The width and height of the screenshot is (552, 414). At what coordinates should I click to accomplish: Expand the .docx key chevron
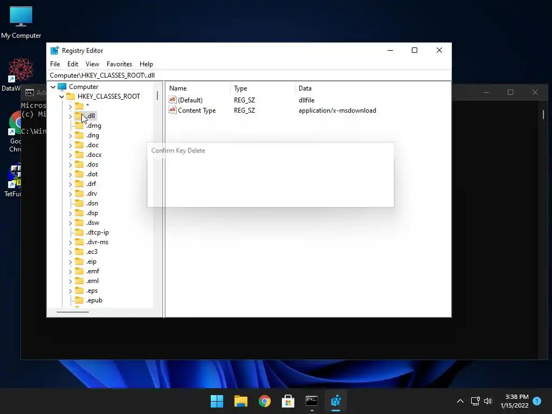coord(70,155)
